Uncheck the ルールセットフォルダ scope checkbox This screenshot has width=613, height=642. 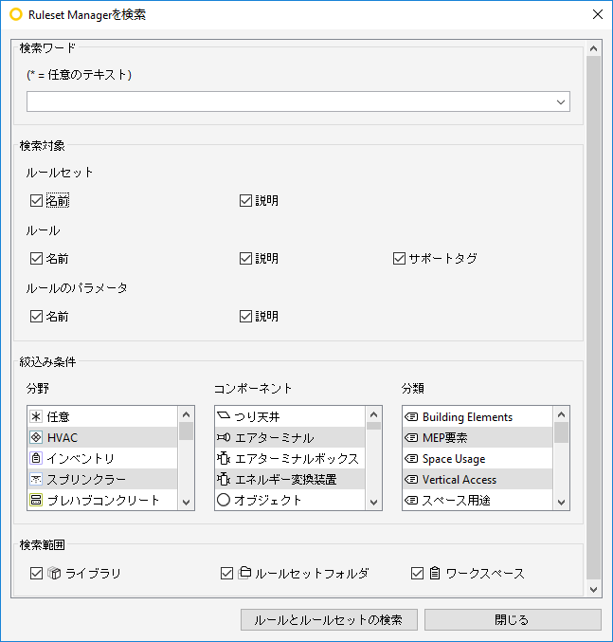tap(227, 573)
